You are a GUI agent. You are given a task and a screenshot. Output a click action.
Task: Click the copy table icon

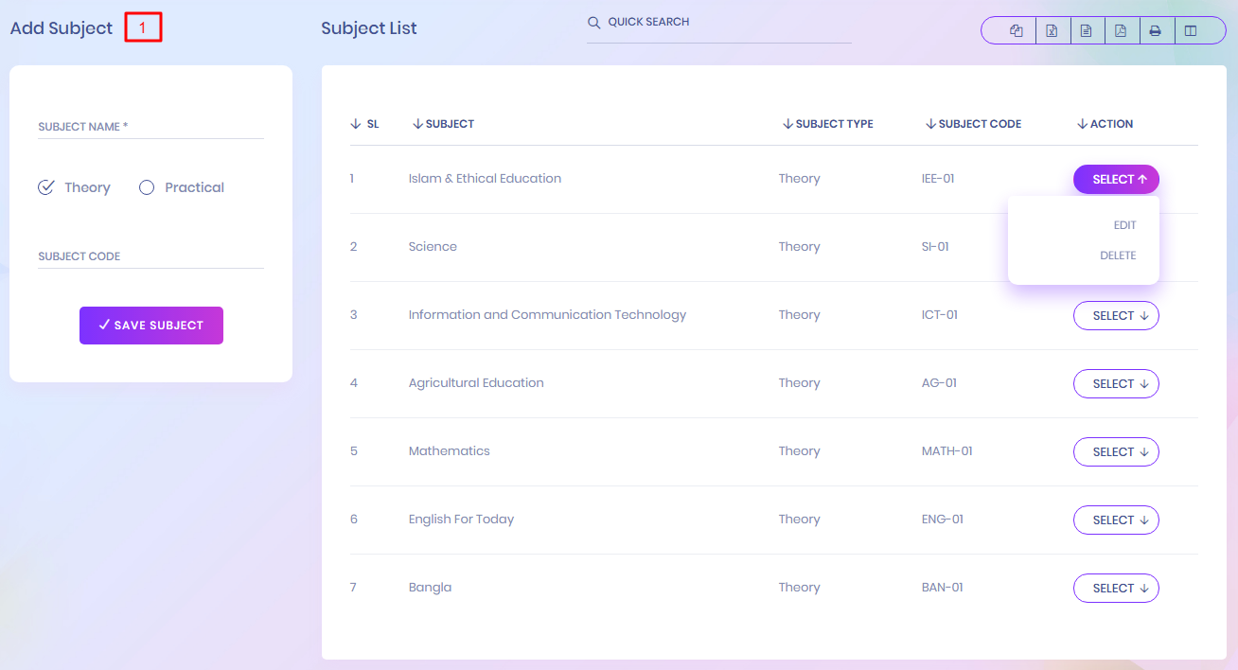click(x=1017, y=30)
